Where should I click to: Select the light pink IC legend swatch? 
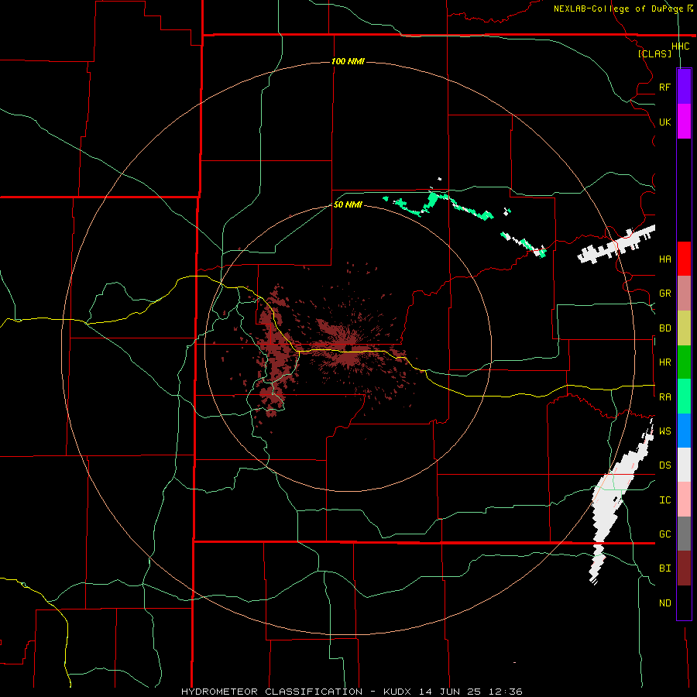684,500
